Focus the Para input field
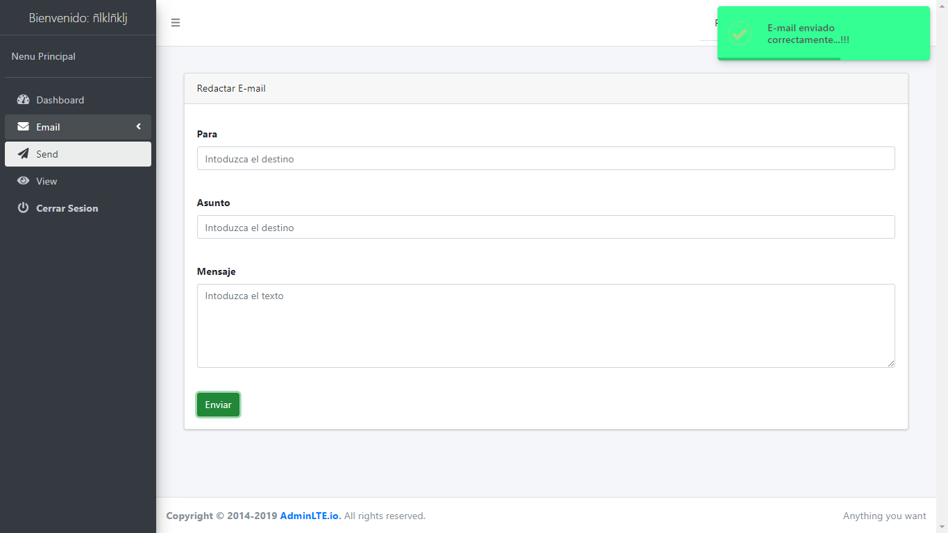The image size is (948, 533). tap(545, 158)
